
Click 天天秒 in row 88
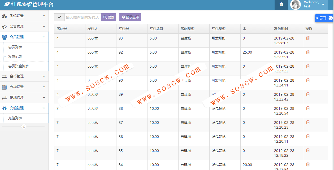tap(93, 108)
